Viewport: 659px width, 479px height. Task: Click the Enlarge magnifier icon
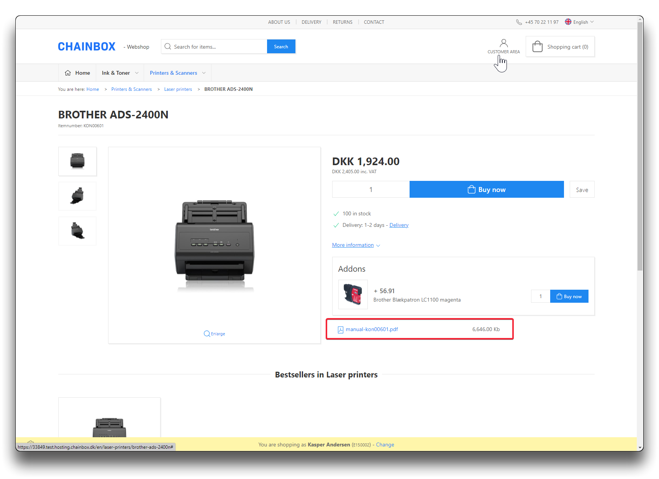point(207,334)
